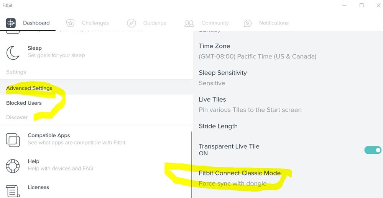Select the Guidance compass icon
Image resolution: width=383 pixels, height=198 pixels.
click(132, 23)
